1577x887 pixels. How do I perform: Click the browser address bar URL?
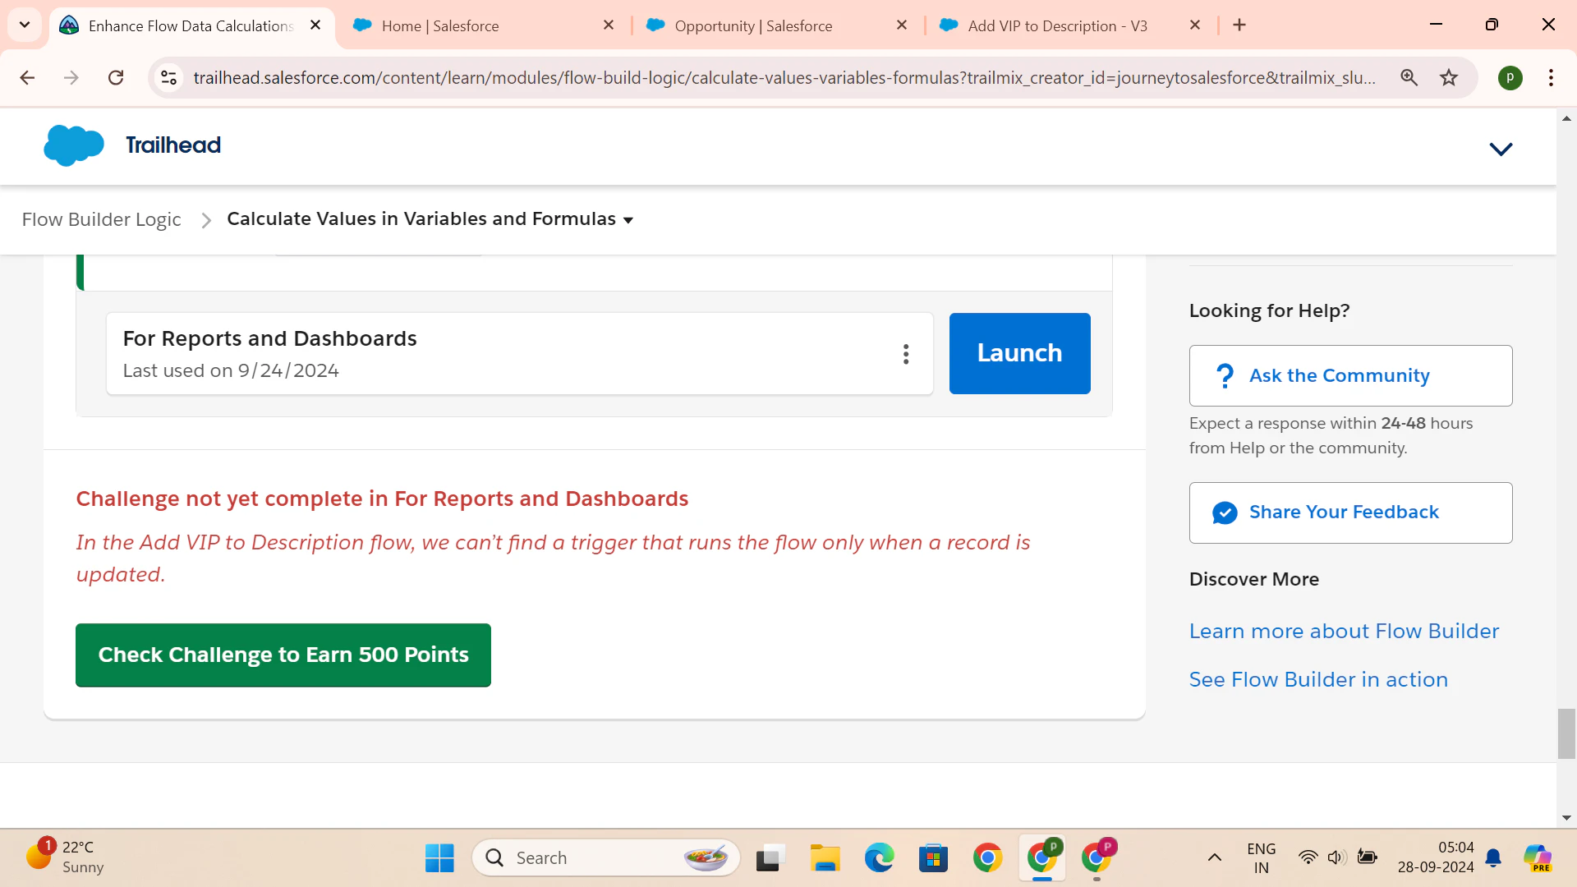click(x=784, y=77)
